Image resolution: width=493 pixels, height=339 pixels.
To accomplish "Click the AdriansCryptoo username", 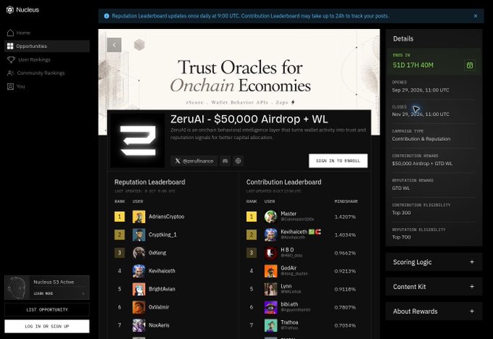I will point(166,216).
